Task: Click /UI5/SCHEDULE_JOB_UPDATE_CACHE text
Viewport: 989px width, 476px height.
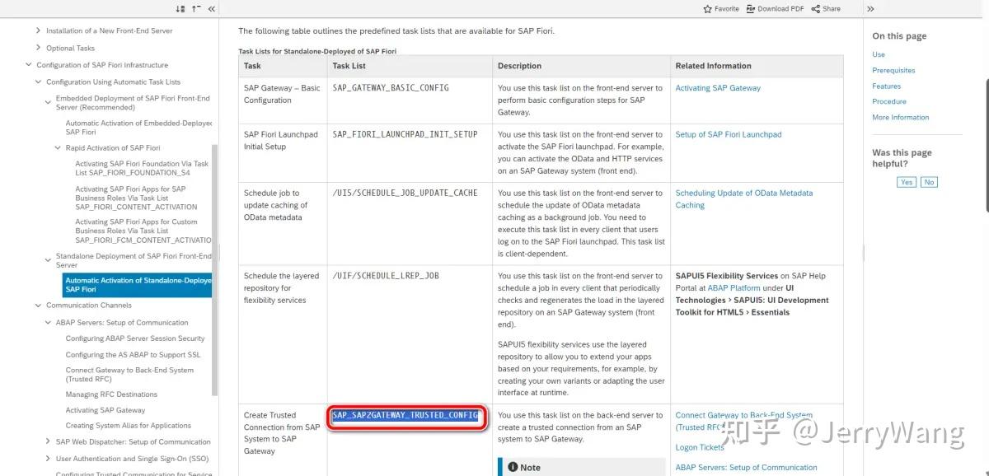Action: coord(405,193)
